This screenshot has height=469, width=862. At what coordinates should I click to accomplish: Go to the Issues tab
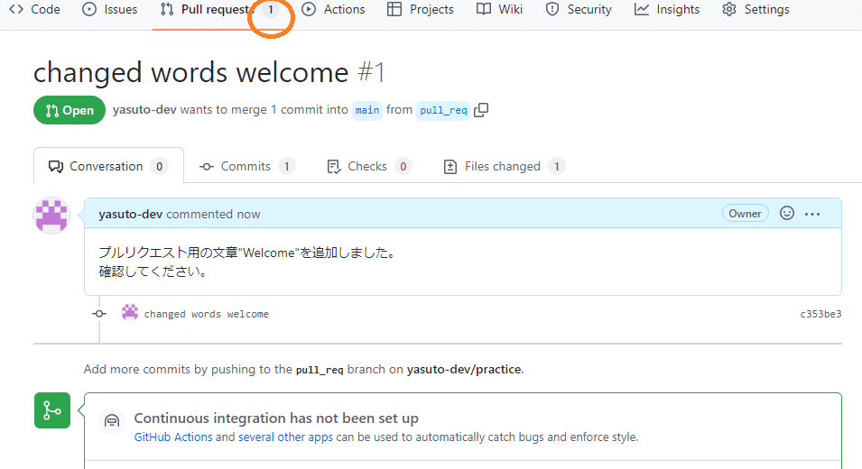pos(110,9)
